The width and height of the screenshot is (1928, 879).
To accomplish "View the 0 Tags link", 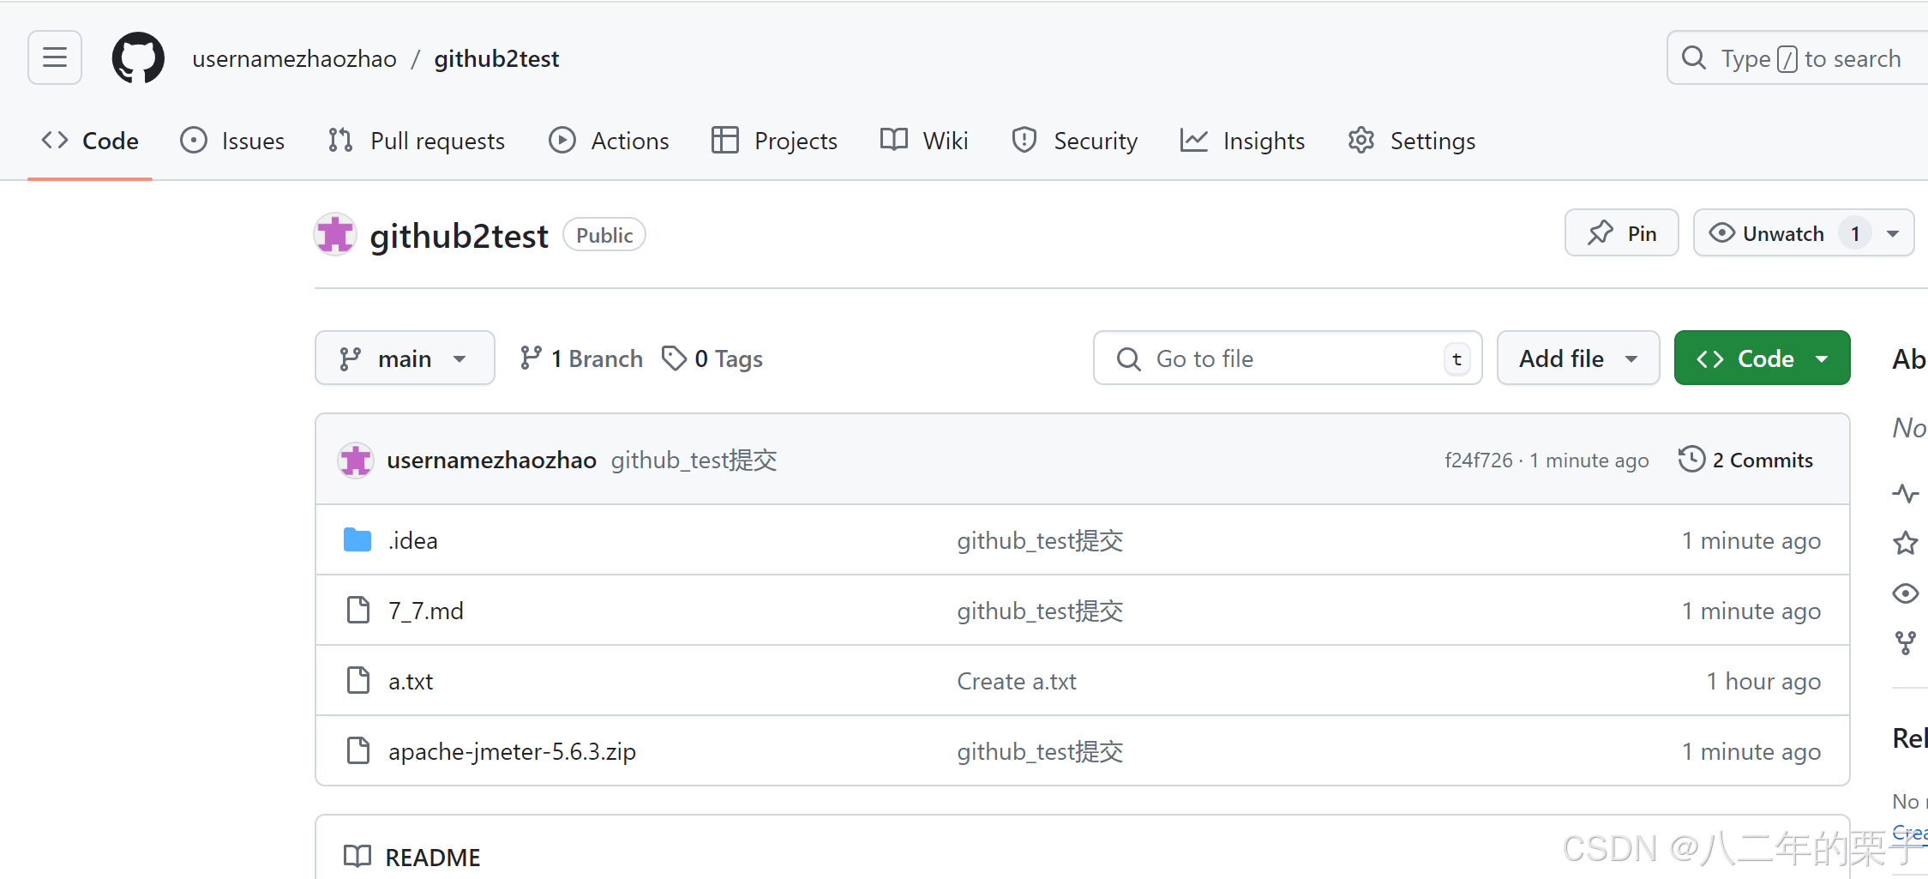I will tap(712, 358).
